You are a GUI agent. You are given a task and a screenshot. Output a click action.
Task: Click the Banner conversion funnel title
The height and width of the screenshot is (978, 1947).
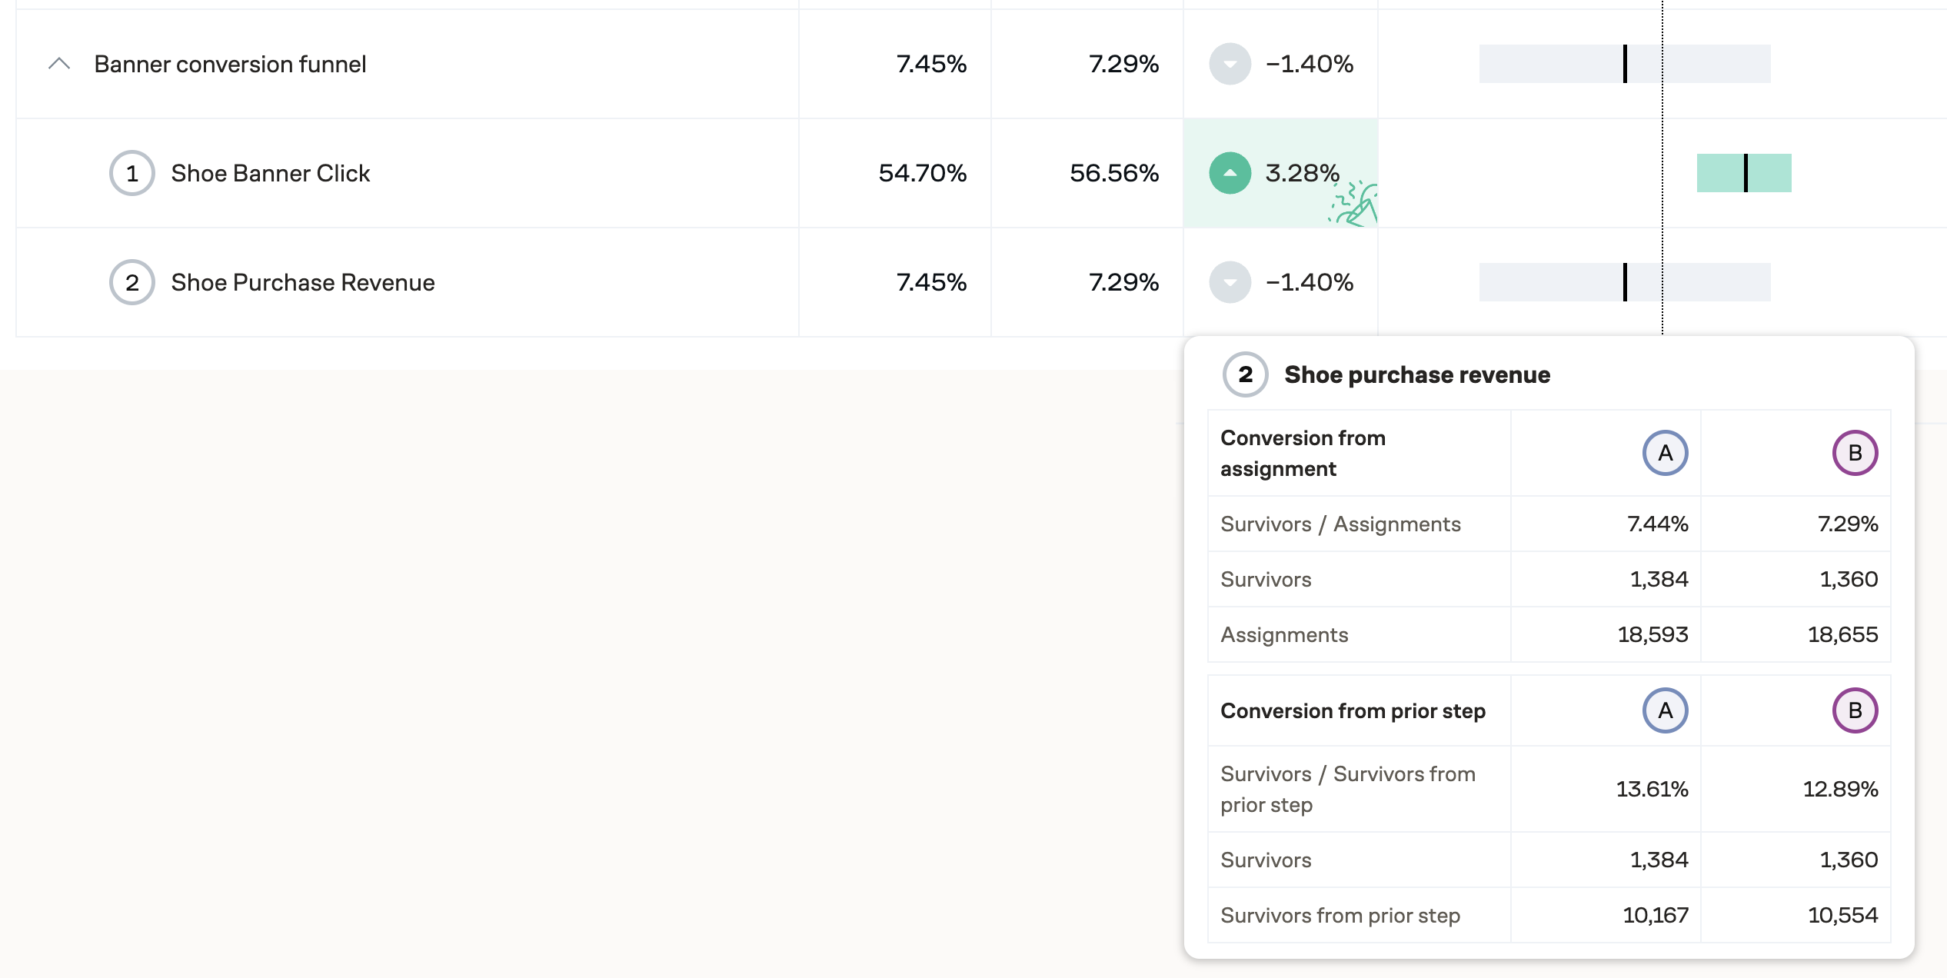[x=230, y=64]
